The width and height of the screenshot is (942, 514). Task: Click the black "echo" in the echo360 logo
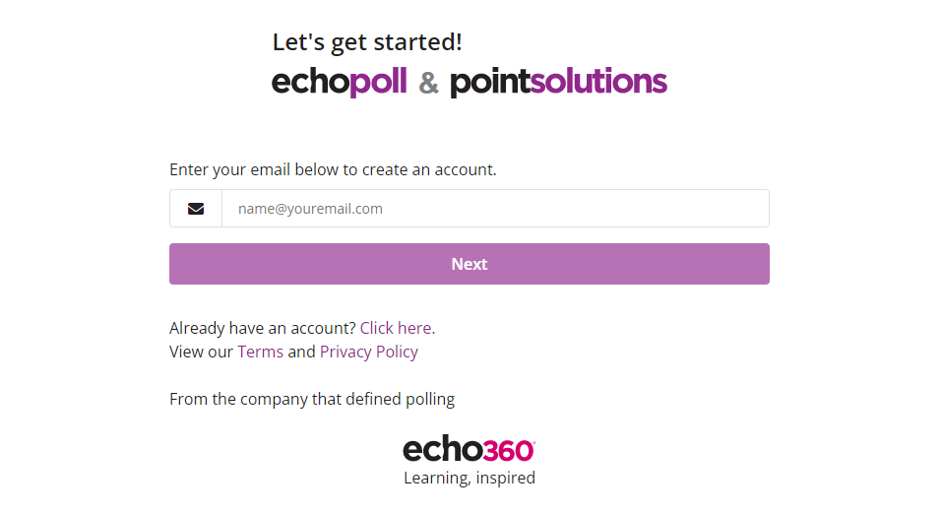point(443,450)
